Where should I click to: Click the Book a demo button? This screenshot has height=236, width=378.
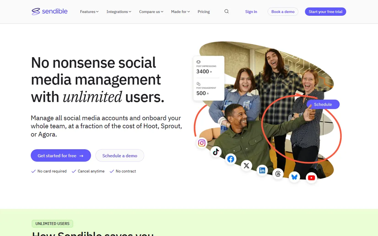click(x=283, y=12)
